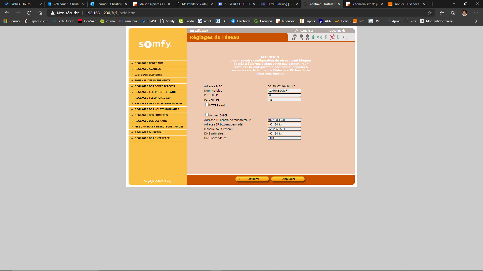Click the red intruder alarm icon

332,37
